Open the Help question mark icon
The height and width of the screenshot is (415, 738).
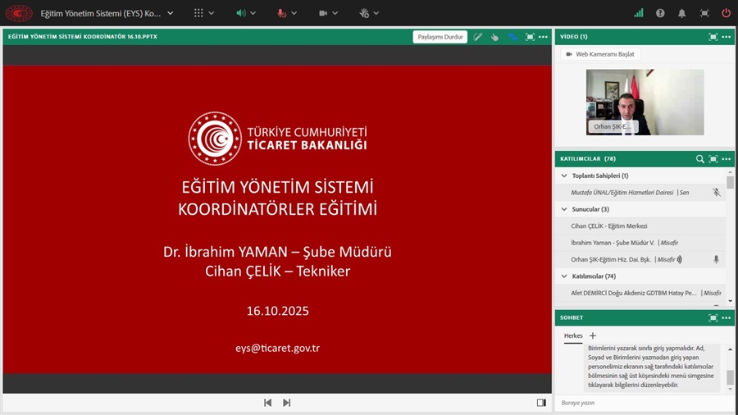click(x=661, y=13)
